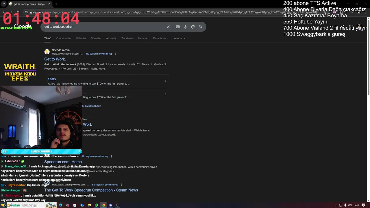The image size is (370, 208).
Task: Translate the Speedrun.com result page
Action: pos(99,54)
